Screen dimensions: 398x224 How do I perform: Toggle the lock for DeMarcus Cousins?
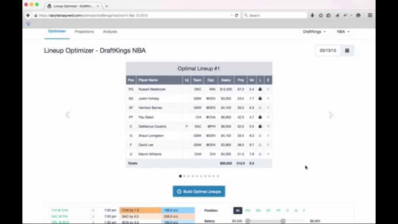pyautogui.click(x=260, y=126)
